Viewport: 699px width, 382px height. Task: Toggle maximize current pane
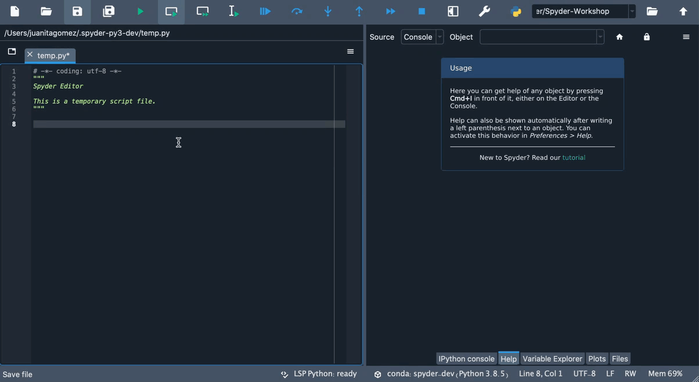[453, 10]
